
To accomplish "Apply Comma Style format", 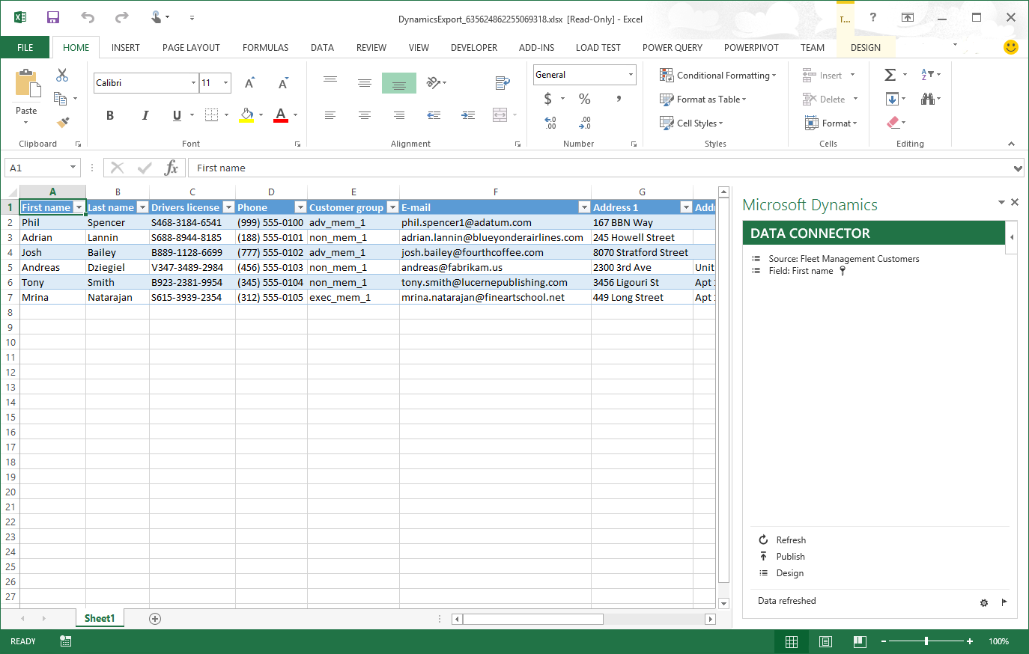I will [619, 99].
